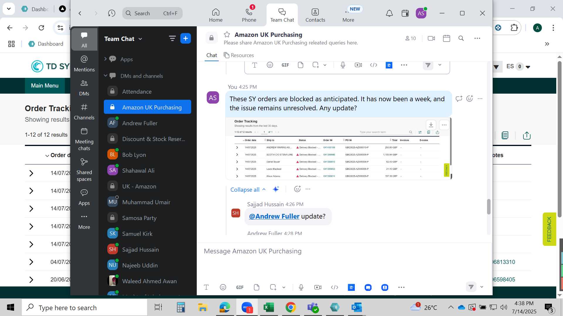The height and width of the screenshot is (316, 563).
Task: Open Excel from the Windows taskbar
Action: tap(269, 307)
